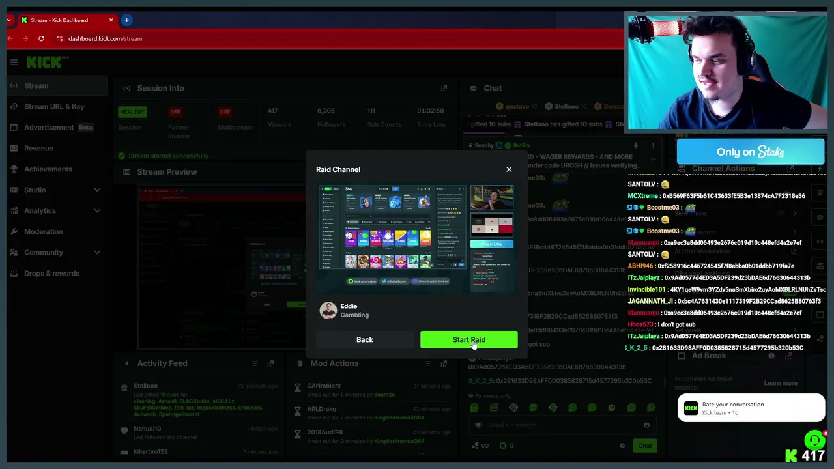Click the Community sidebar icon

[14, 252]
